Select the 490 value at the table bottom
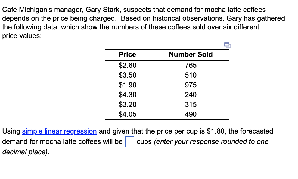This screenshot has height=179, width=298. click(191, 114)
